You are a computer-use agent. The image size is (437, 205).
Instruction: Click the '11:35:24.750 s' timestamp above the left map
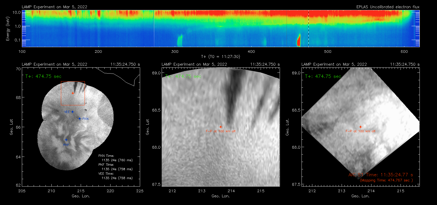(x=125, y=64)
